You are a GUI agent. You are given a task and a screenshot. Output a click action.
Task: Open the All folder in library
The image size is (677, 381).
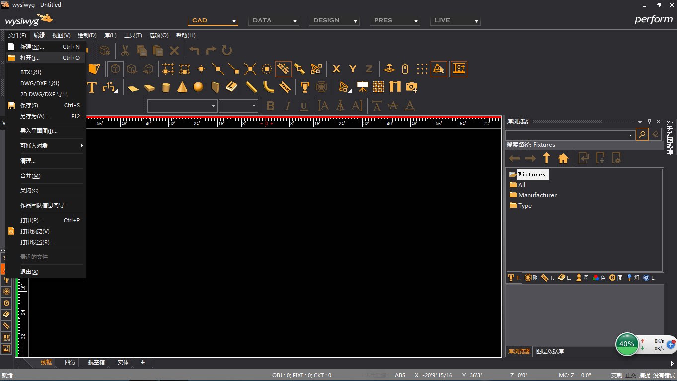[x=517, y=185]
